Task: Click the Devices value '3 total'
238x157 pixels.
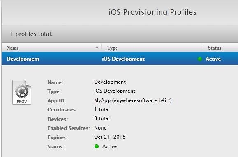Action: (102, 118)
